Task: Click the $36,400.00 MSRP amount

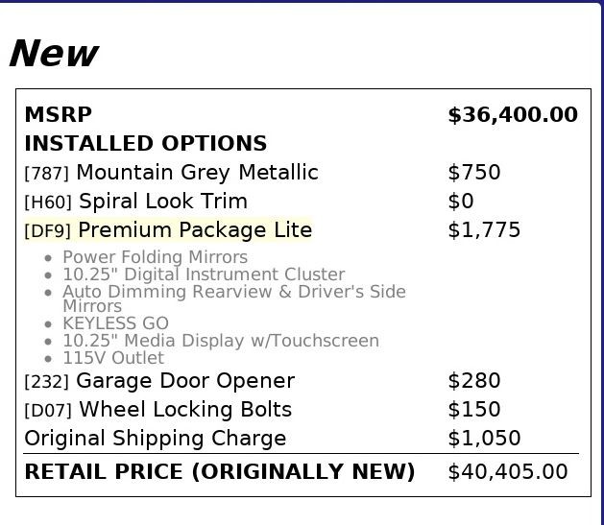Action: [x=512, y=115]
